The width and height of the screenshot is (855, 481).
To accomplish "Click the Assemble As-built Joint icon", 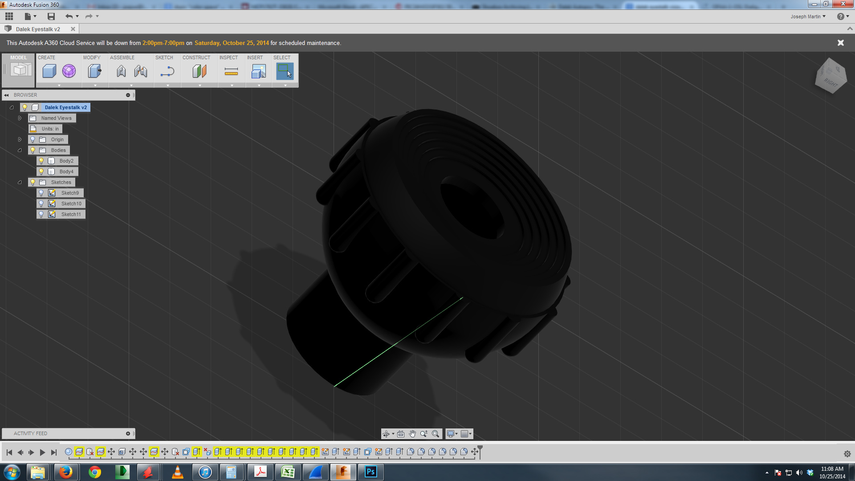I will [141, 71].
